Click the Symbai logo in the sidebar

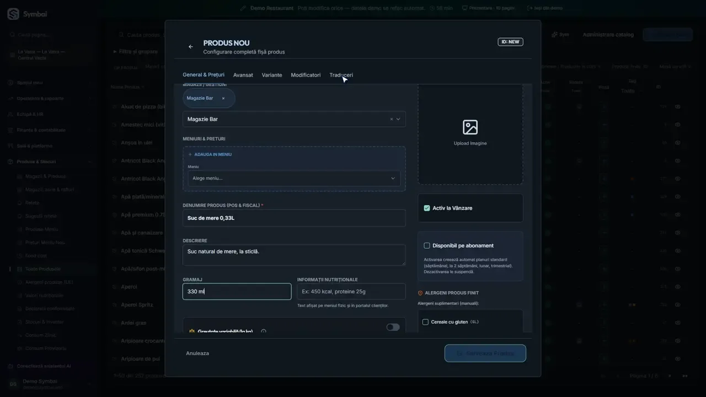(13, 14)
